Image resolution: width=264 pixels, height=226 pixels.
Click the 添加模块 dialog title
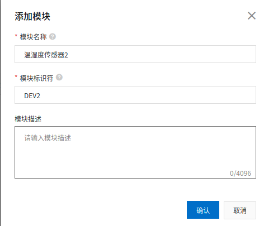(x=32, y=16)
